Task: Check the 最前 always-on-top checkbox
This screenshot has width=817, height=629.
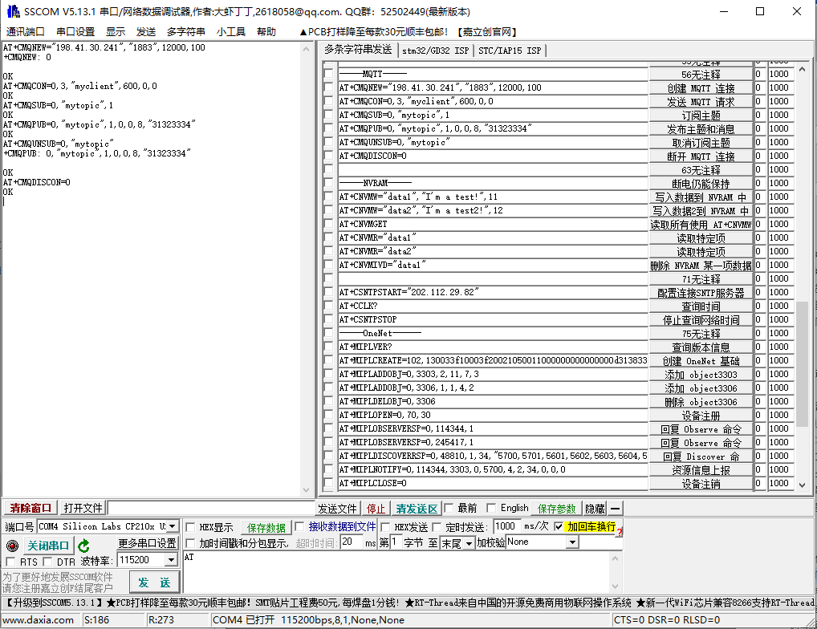Action: coord(449,508)
